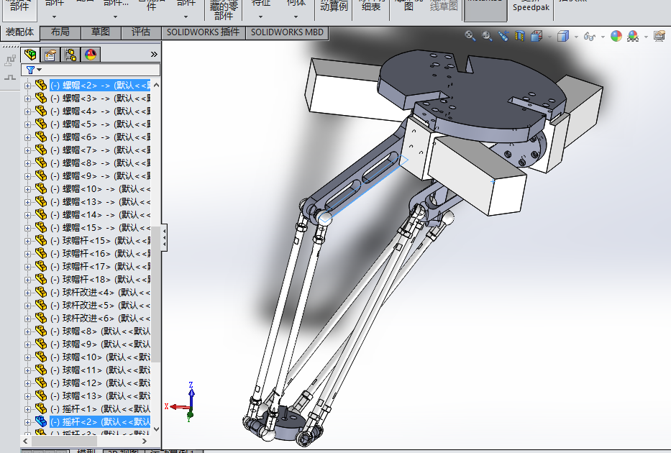Image resolution: width=671 pixels, height=453 pixels.
Task: Click part icon beside 球杆改进<4>
Action: pos(41,292)
